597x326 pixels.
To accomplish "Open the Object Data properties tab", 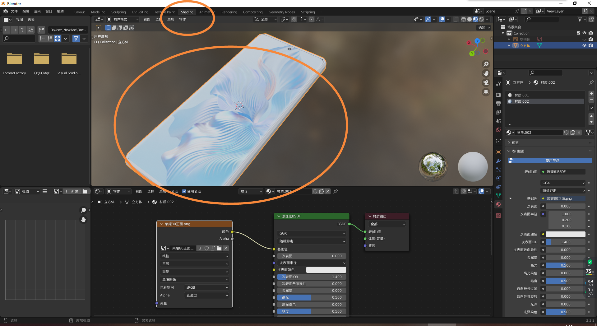I will tap(498, 196).
